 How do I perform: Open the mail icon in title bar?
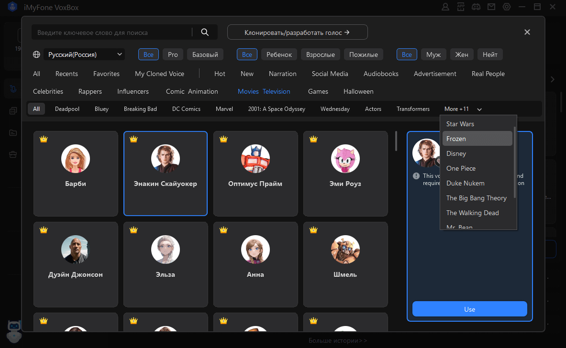click(491, 7)
